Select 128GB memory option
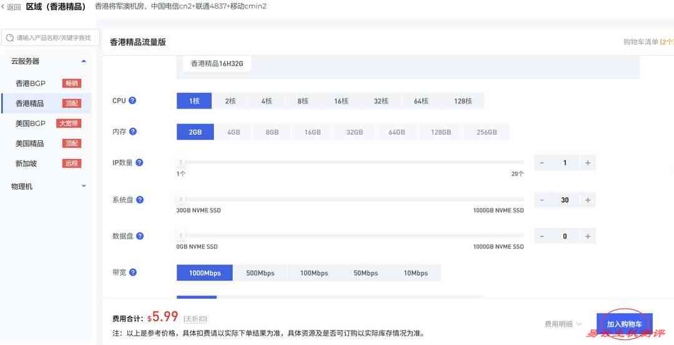Screen dimensions: 674x345 click(x=441, y=132)
